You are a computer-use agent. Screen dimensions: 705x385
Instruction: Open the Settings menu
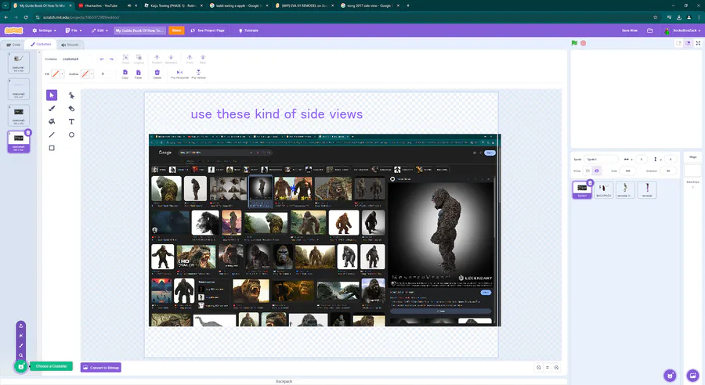point(44,31)
